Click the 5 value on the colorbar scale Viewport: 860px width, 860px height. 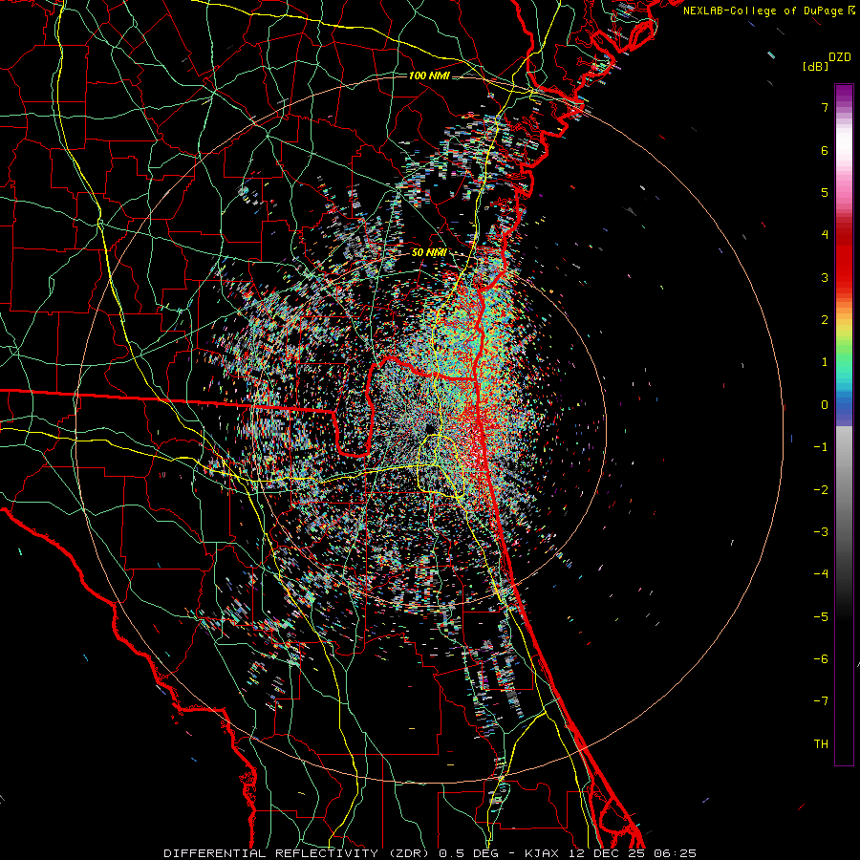point(825,192)
